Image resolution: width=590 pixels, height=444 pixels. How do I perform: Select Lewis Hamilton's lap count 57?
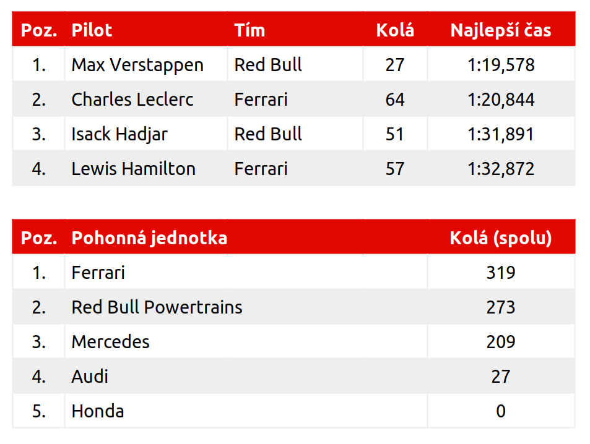pos(395,169)
